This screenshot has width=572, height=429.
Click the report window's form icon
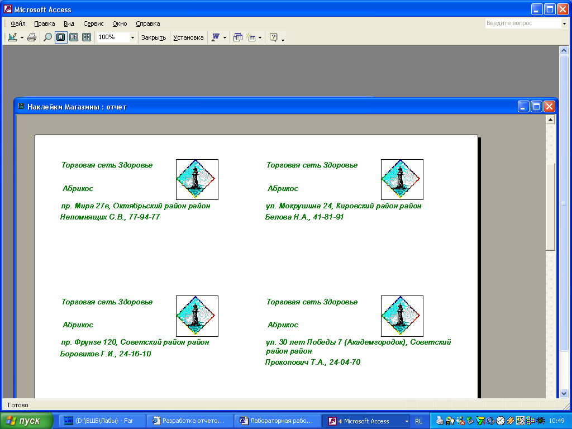click(x=21, y=107)
